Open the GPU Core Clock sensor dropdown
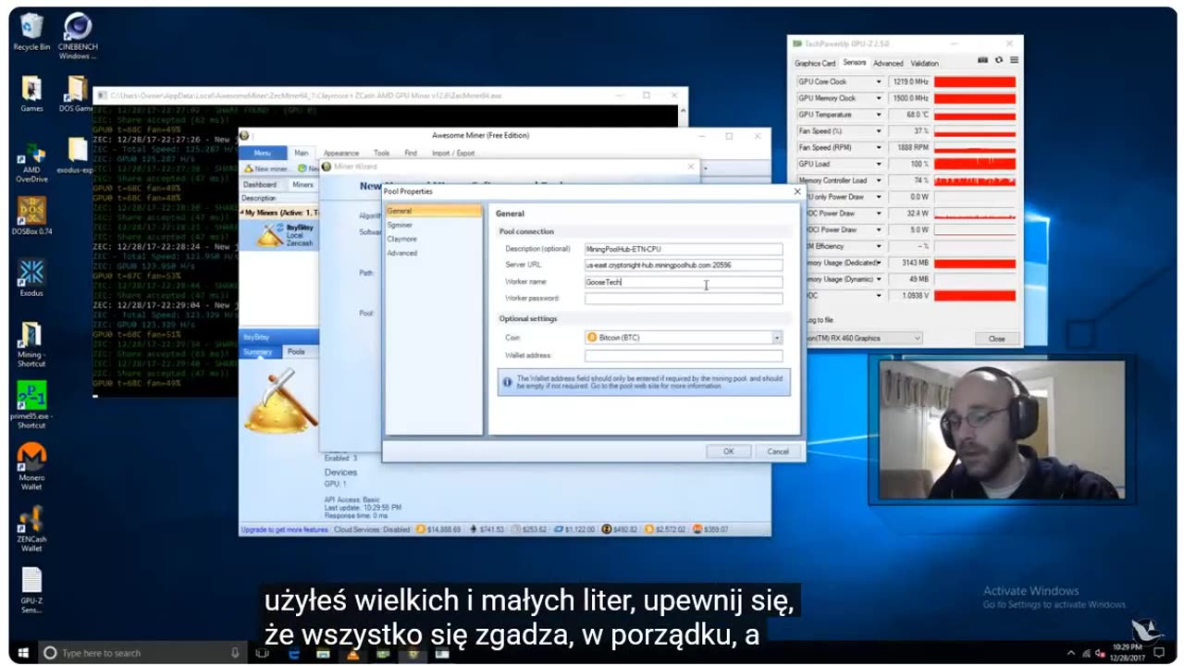 pos(878,81)
